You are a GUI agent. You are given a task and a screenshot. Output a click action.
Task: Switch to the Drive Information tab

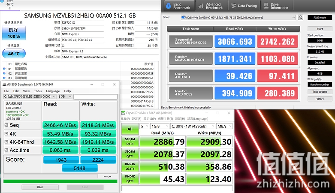tap(277, 6)
